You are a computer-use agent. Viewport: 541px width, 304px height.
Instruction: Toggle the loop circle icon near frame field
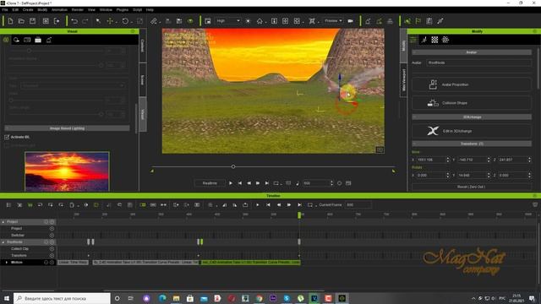340,183
